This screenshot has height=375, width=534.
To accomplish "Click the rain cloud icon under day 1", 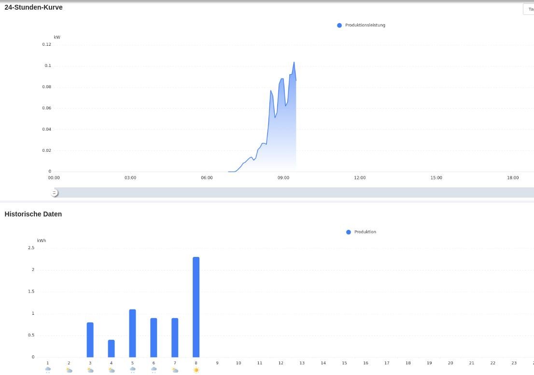I will pos(48,370).
